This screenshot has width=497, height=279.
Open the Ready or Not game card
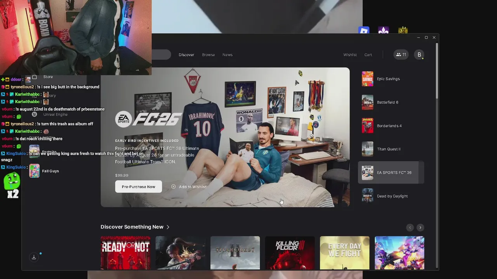tap(125, 253)
